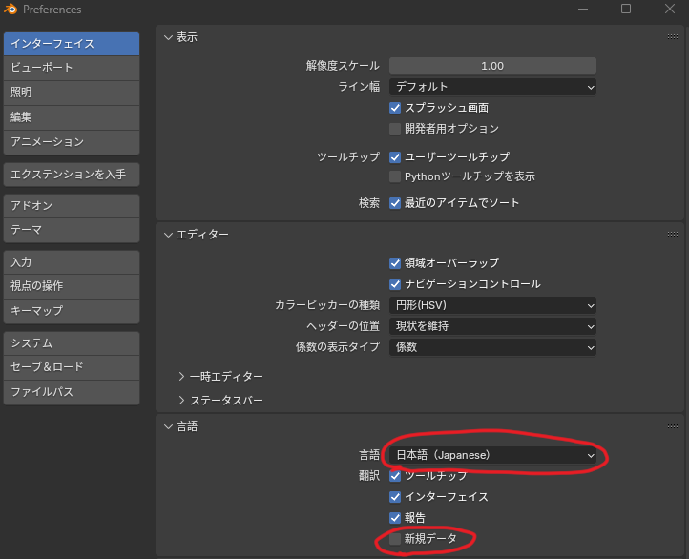Click the Blender logo icon in title bar
This screenshot has width=689, height=559.
10,9
